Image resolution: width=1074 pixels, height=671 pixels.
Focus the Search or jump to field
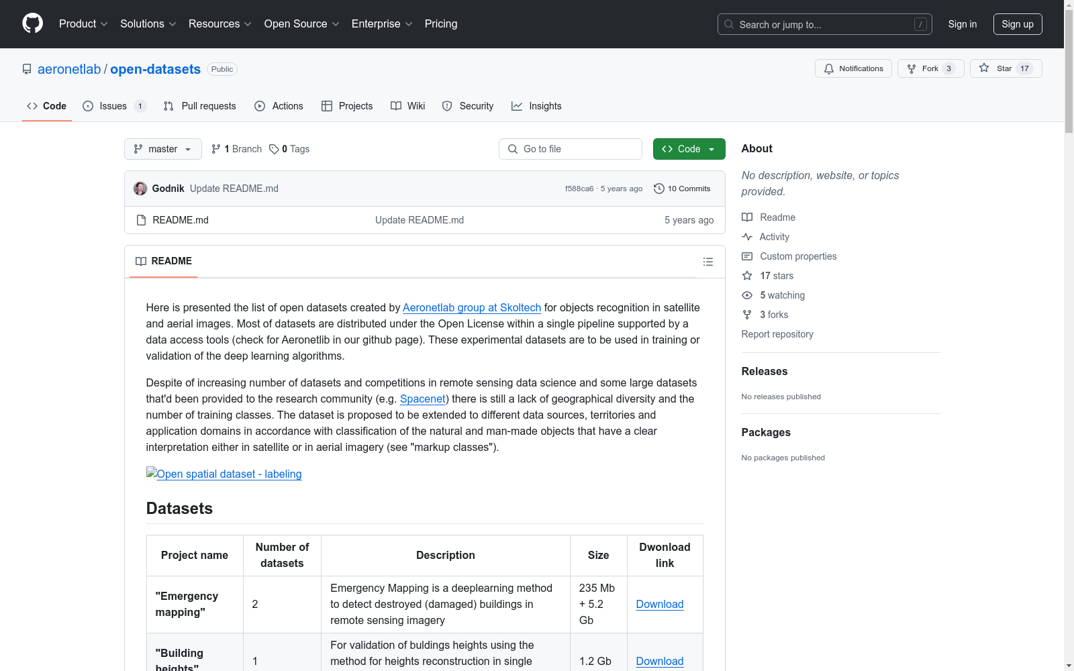825,24
